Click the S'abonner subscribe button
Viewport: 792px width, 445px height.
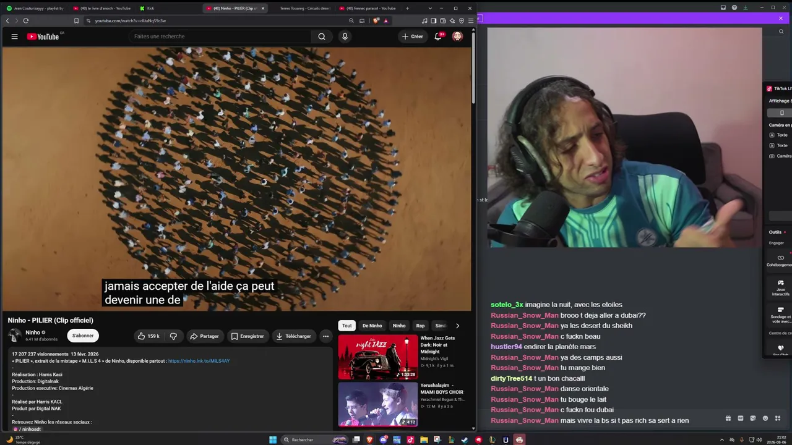[83, 336]
